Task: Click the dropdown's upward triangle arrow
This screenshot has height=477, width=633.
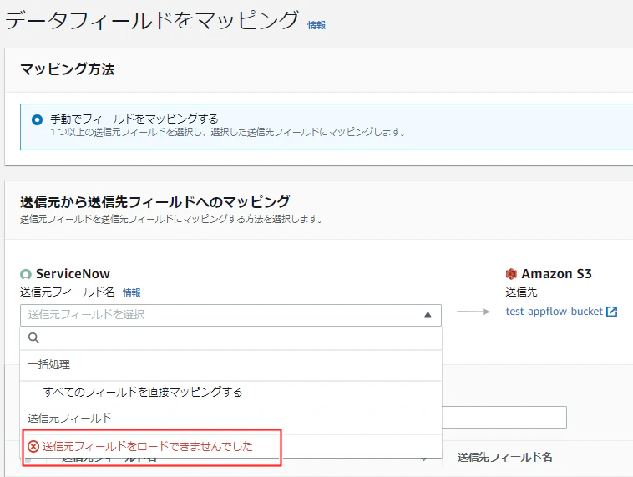Action: (428, 315)
